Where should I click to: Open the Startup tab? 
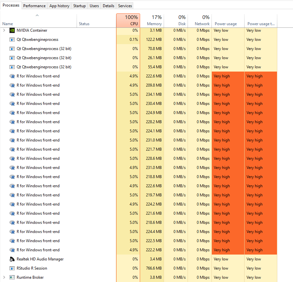[x=80, y=6]
